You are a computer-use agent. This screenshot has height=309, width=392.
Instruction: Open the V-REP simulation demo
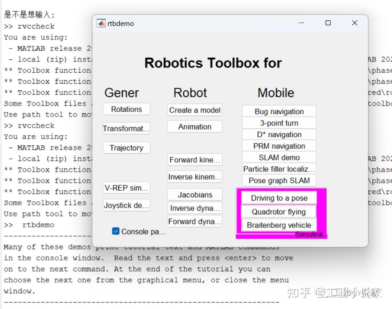[126, 188]
